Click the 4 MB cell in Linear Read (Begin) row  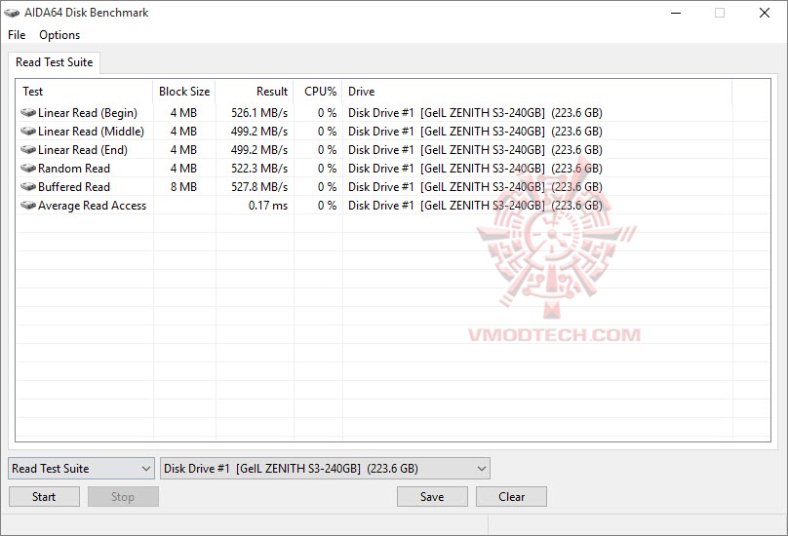(183, 112)
